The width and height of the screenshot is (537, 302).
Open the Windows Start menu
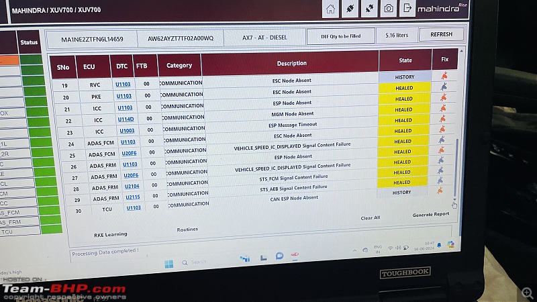click(169, 264)
